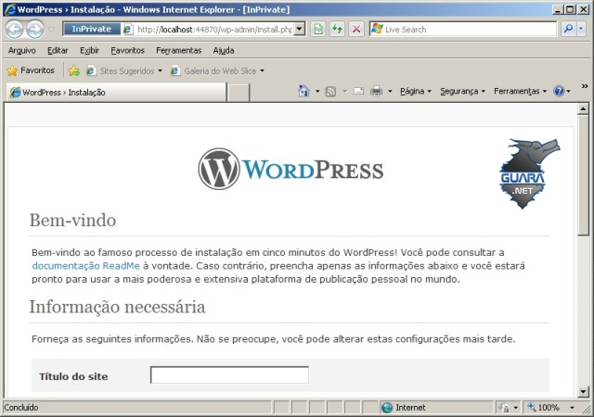Click the Compatibility View broken-page icon

pos(318,29)
